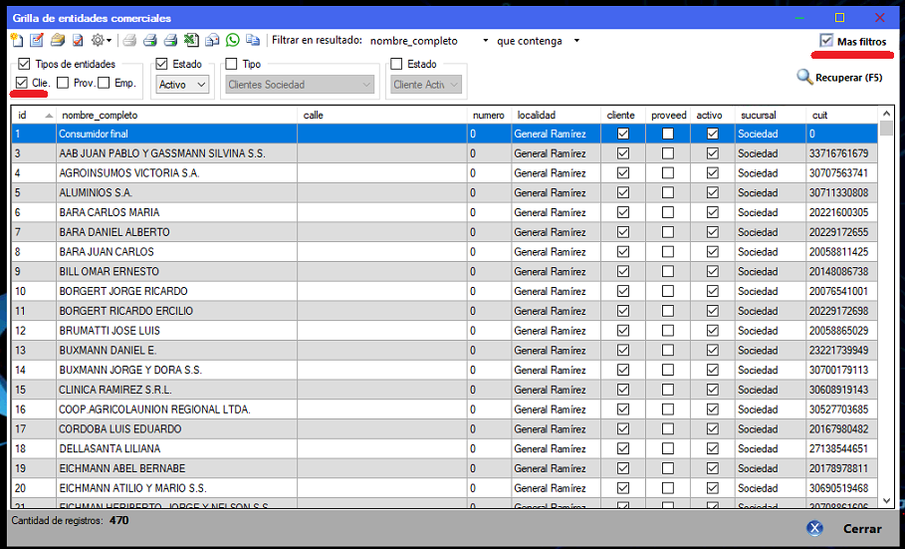Viewport: 905px width, 549px height.
Task: Click the edit record icon
Action: (37, 41)
